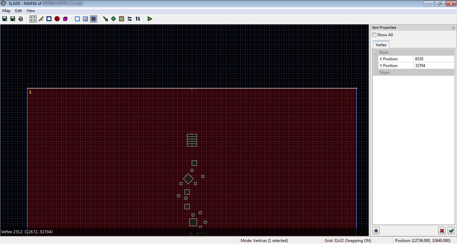Click sector number 1 label on map
The width and height of the screenshot is (457, 244).
click(x=30, y=92)
